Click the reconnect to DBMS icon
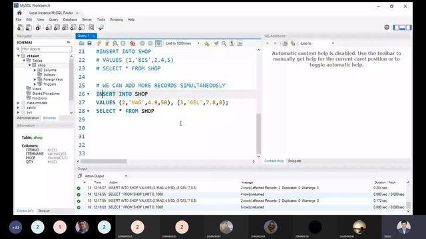The image size is (426, 239). point(101,27)
